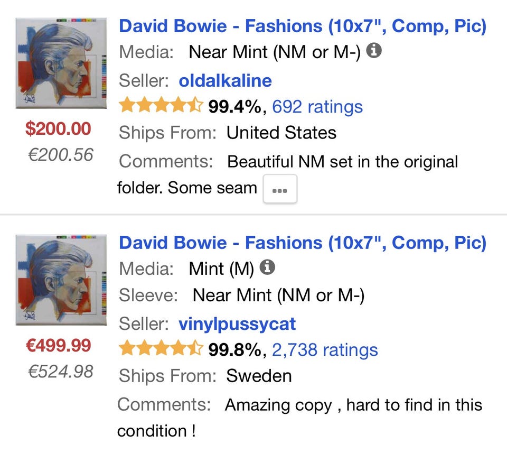Click the $200.00 price
The width and height of the screenshot is (507, 453).
[59, 128]
